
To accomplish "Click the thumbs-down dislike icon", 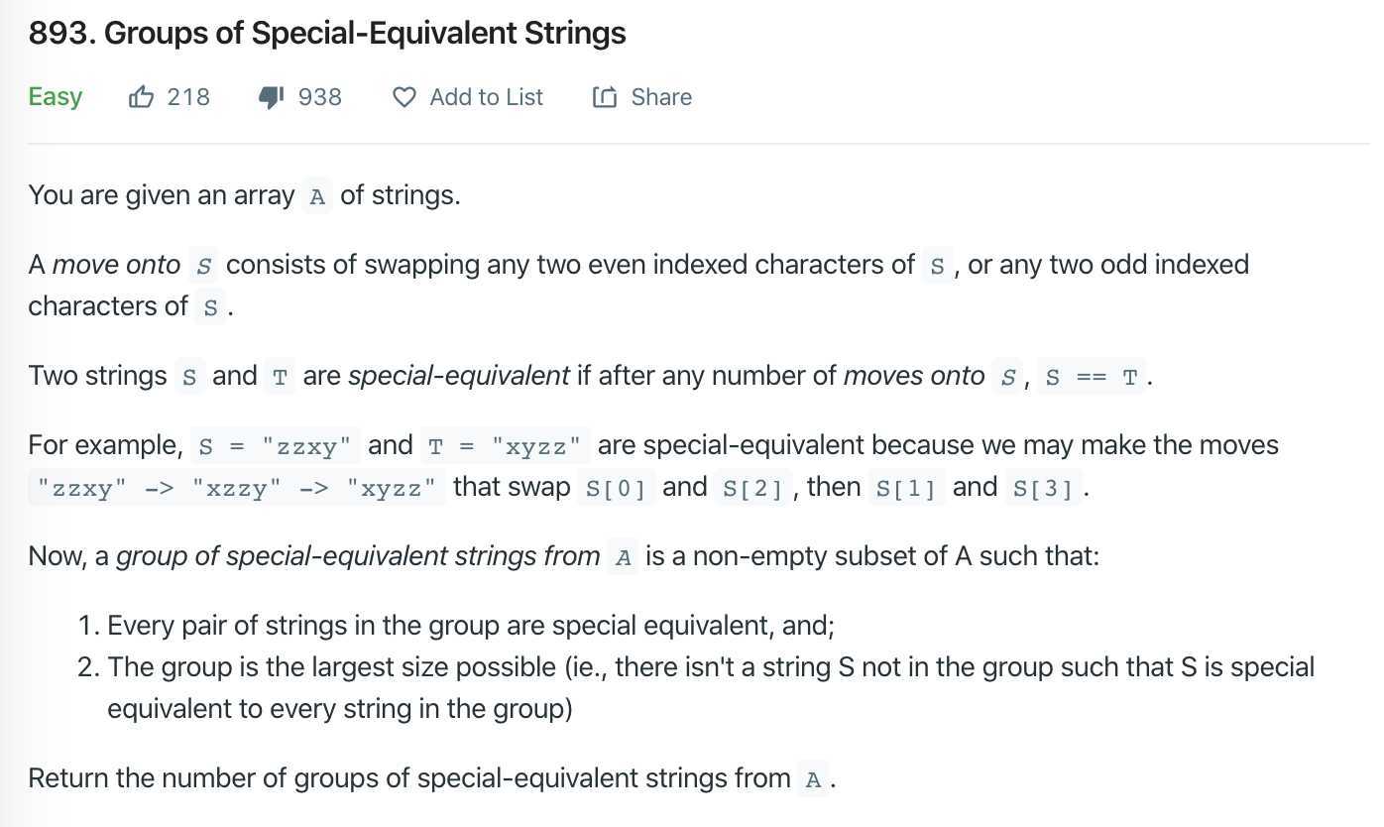I will (272, 96).
